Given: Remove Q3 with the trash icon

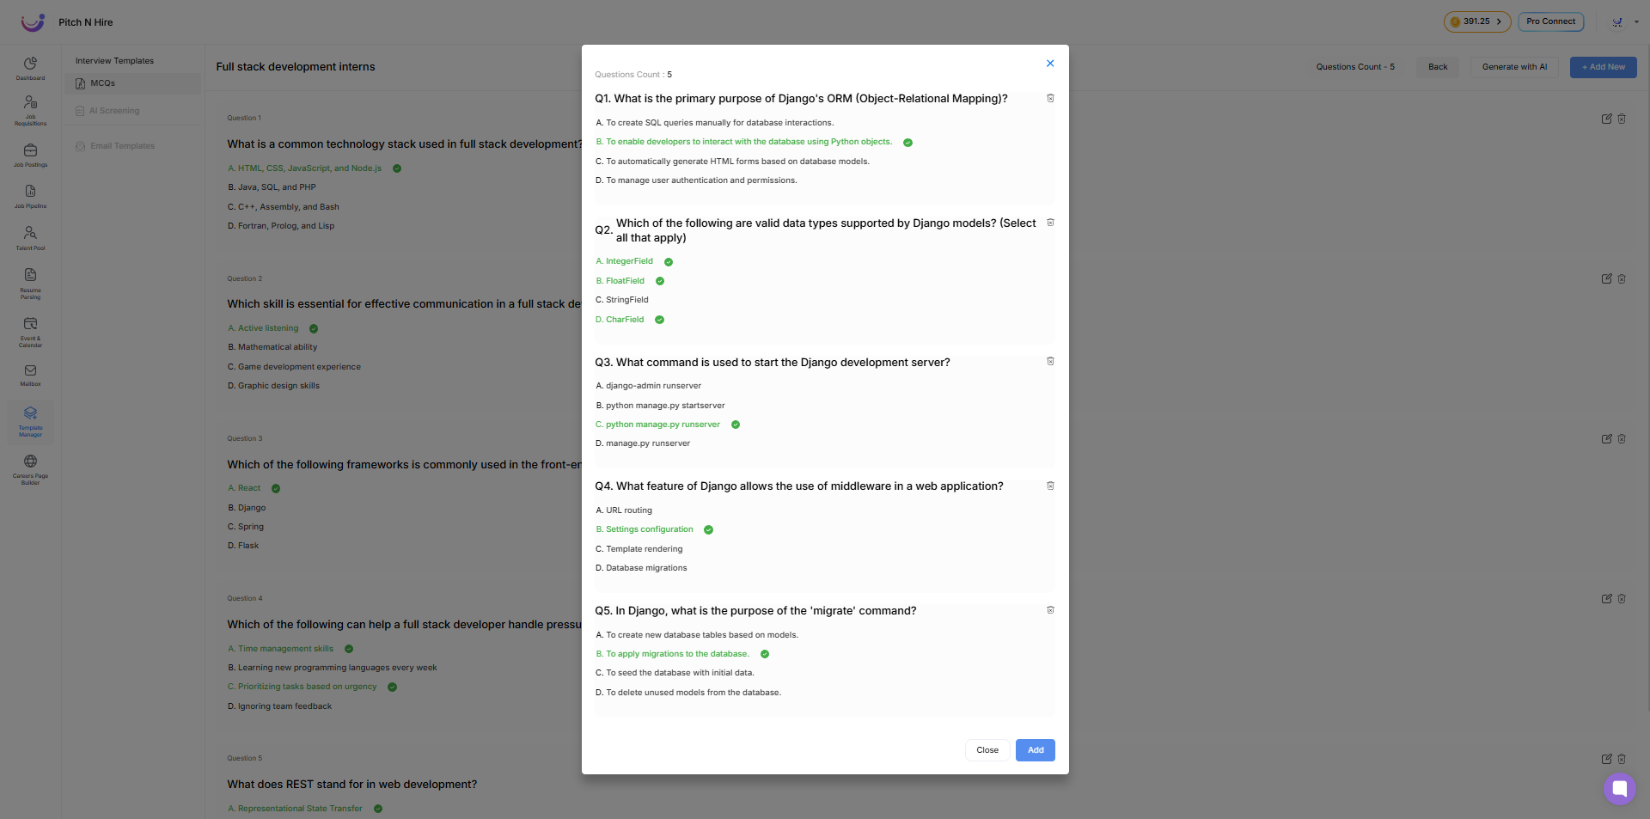Looking at the screenshot, I should coord(1050,361).
